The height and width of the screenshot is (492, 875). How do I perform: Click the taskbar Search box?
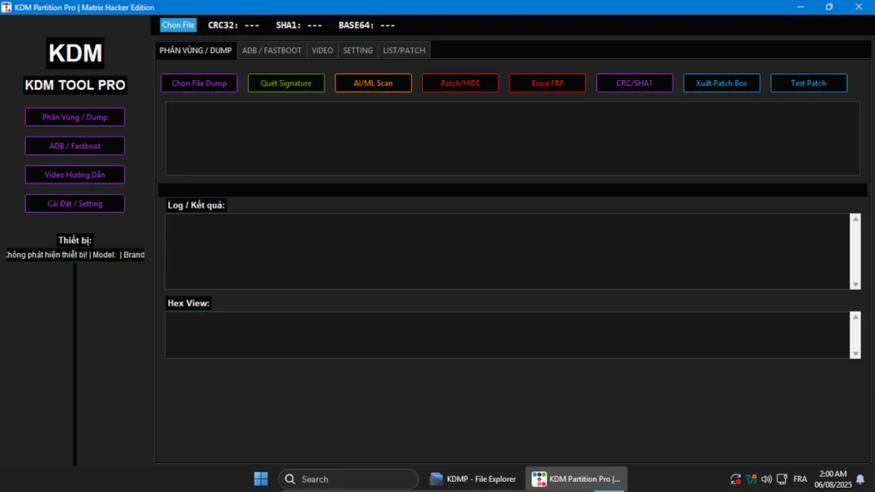coord(349,479)
